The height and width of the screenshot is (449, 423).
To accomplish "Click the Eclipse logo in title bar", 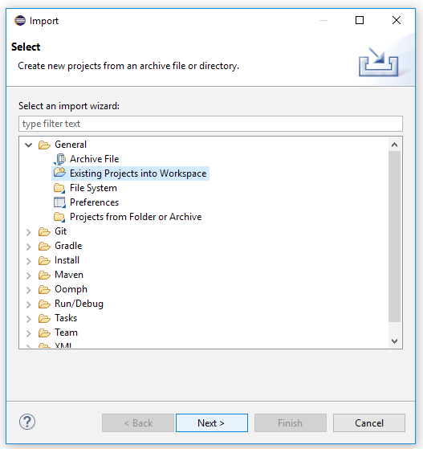I will click(x=20, y=20).
